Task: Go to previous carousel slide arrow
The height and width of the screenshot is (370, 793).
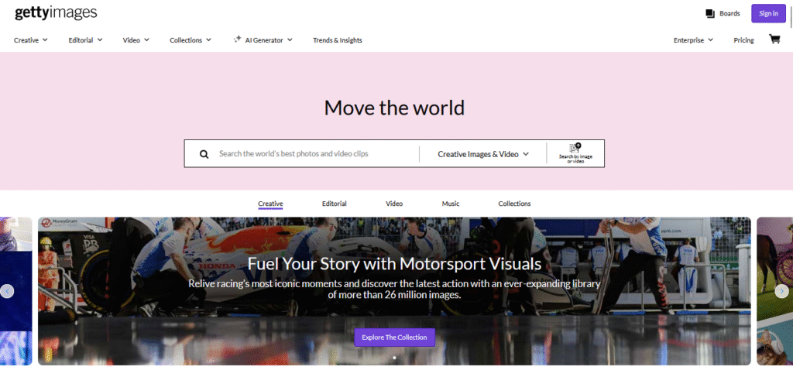Action: pos(7,291)
